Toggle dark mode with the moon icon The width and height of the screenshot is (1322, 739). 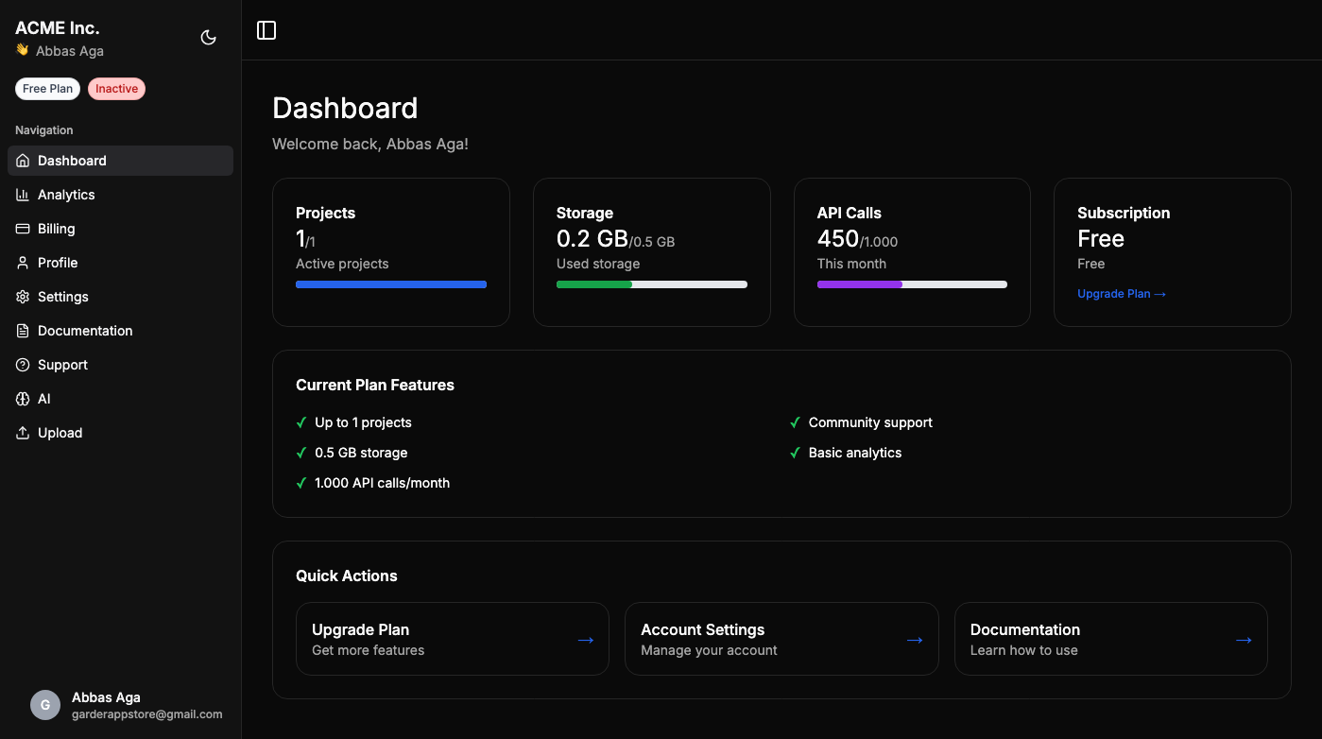(x=208, y=37)
